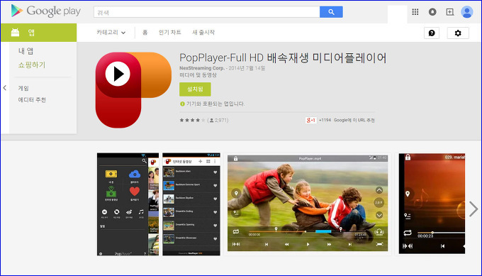The width and height of the screenshot is (482, 276).
Task: Show next screenshots with right chevron
Action: [473, 209]
